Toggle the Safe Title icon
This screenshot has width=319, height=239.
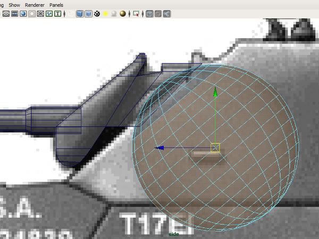coord(58,14)
